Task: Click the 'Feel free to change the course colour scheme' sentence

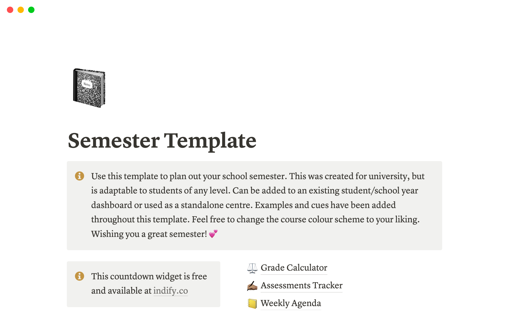Action: click(305, 219)
